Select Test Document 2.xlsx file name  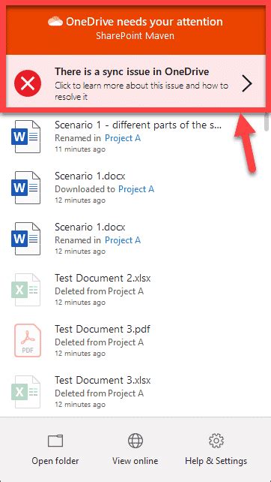point(103,279)
